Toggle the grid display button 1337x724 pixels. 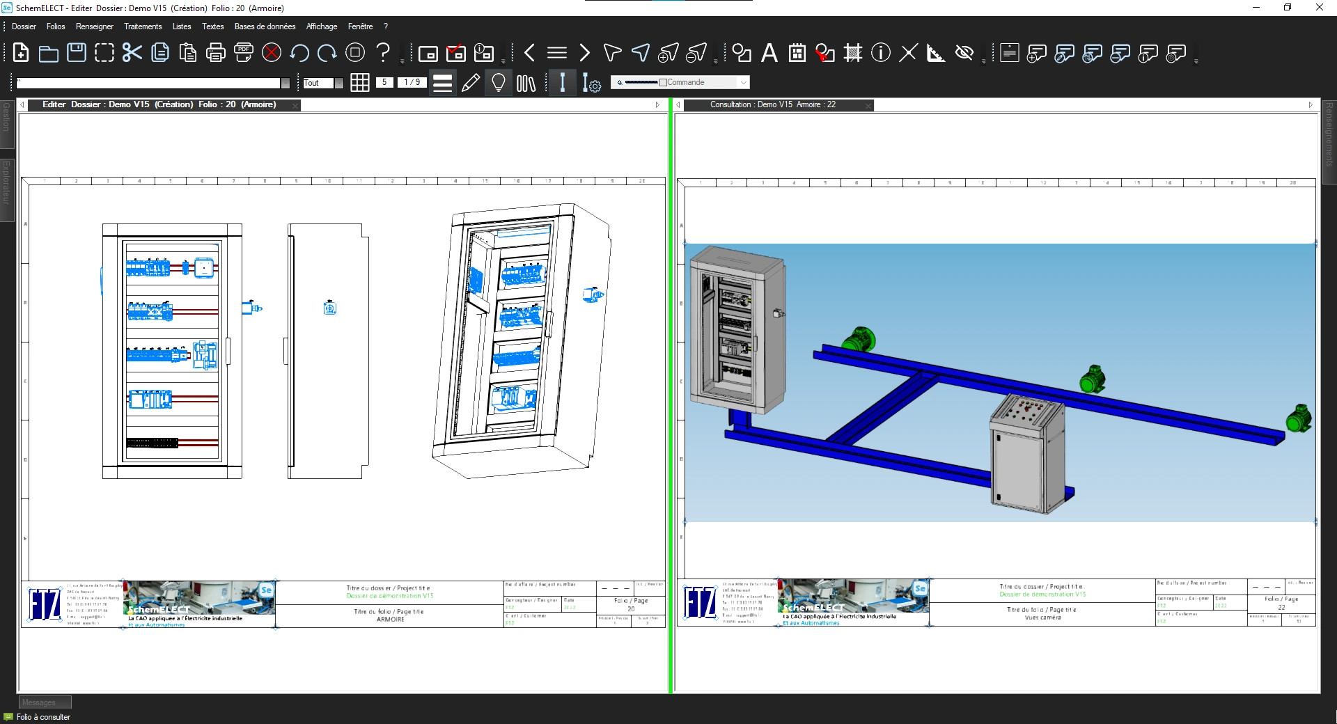point(360,83)
